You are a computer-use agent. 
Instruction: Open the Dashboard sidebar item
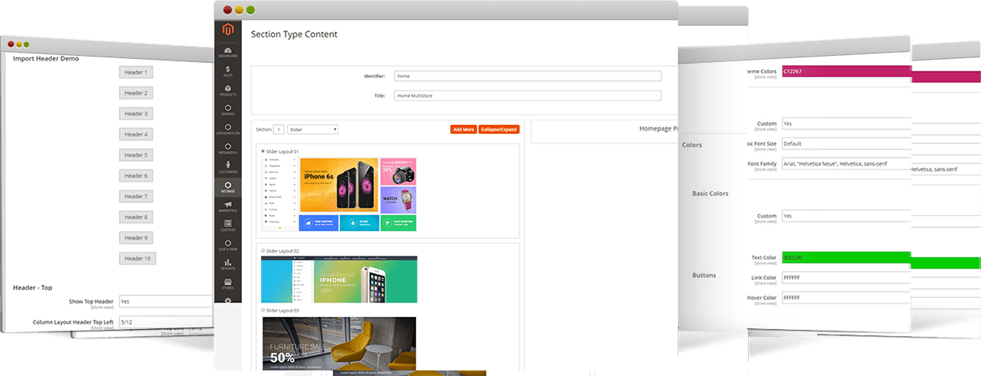228,52
